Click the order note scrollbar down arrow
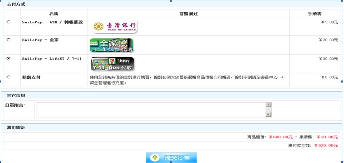The width and height of the screenshot is (344, 163). pyautogui.click(x=268, y=115)
